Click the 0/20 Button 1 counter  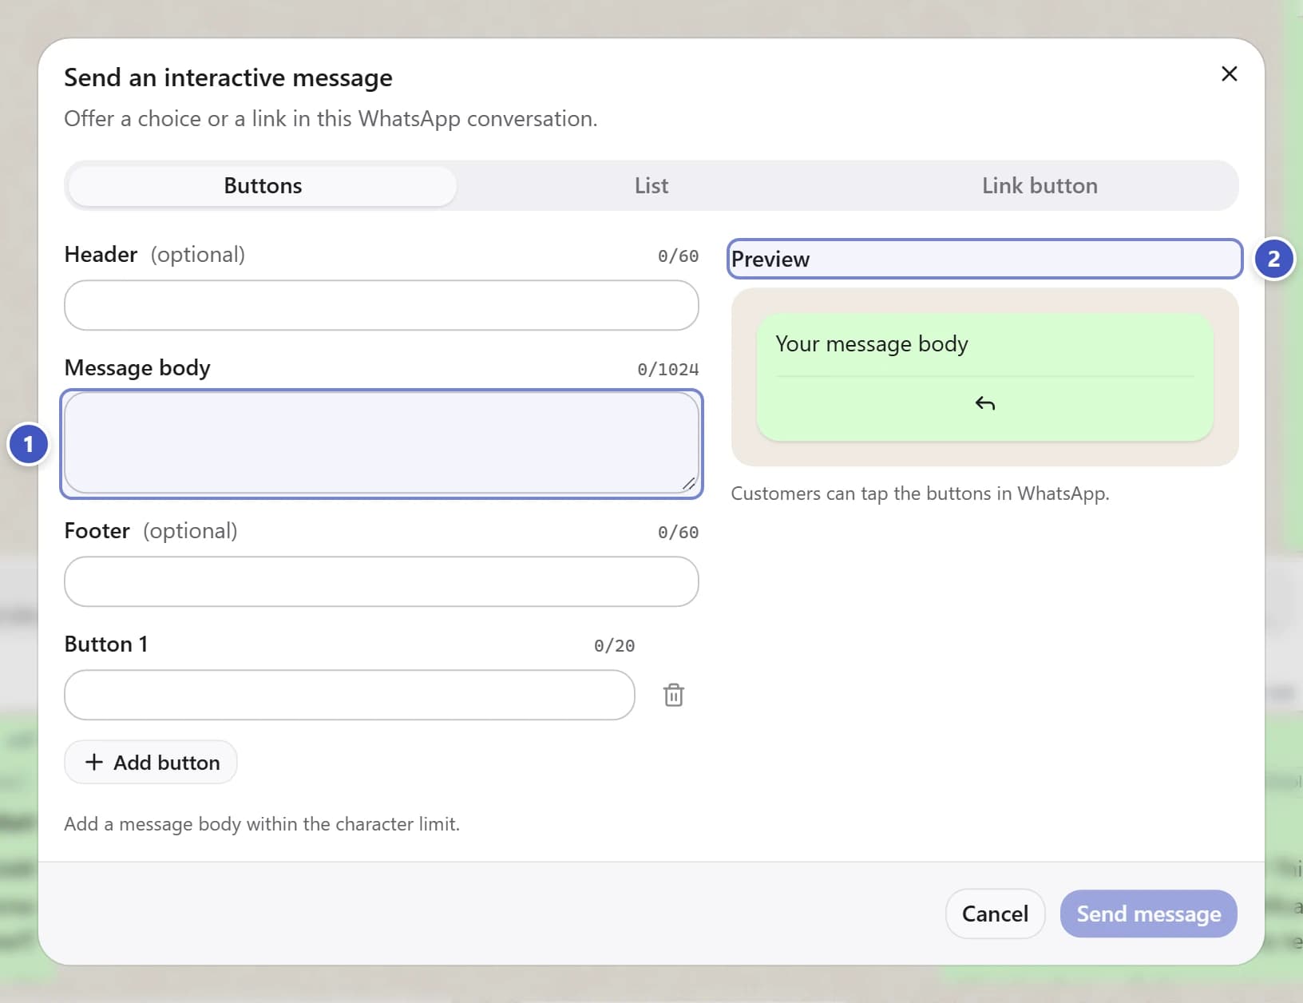[x=614, y=645]
